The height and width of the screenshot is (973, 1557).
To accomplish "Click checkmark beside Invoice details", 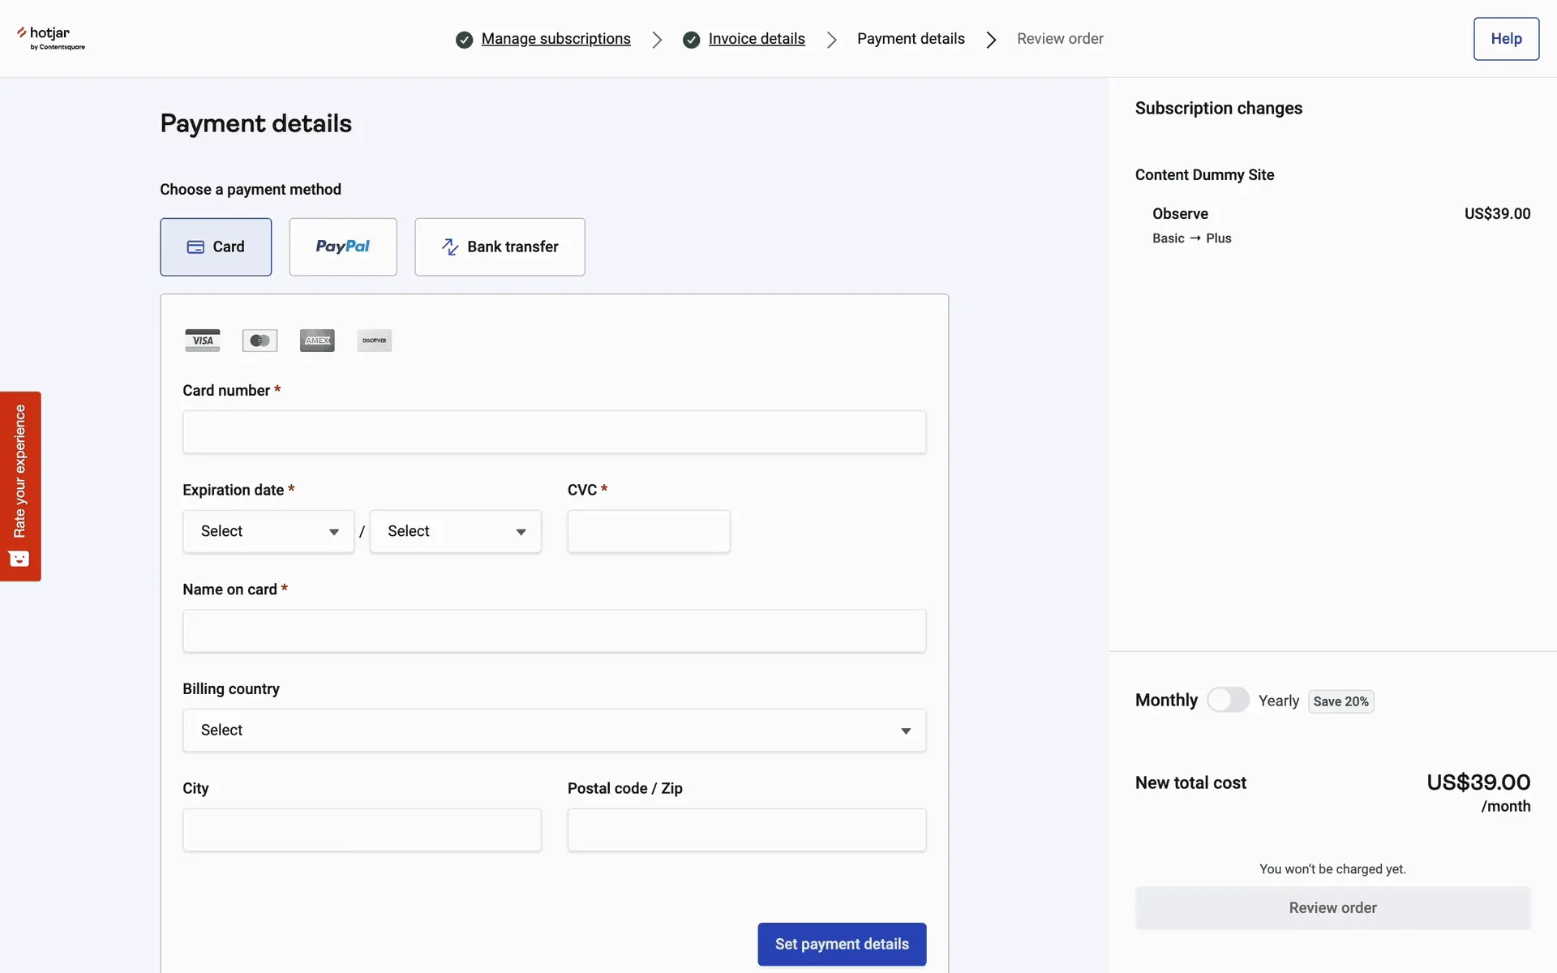I will [691, 40].
